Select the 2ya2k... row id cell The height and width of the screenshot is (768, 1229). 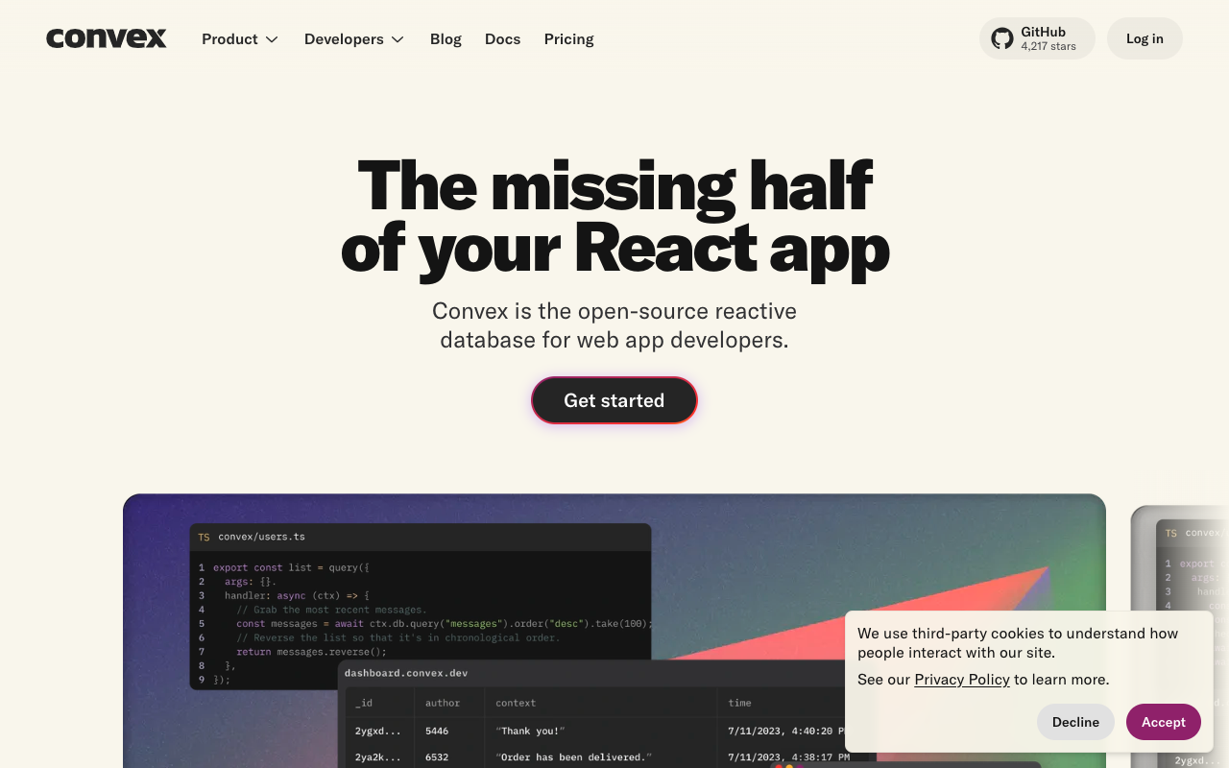[x=379, y=757]
